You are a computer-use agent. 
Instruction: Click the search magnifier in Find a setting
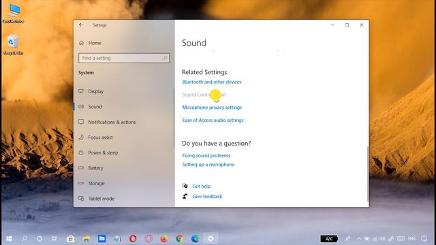[165, 58]
